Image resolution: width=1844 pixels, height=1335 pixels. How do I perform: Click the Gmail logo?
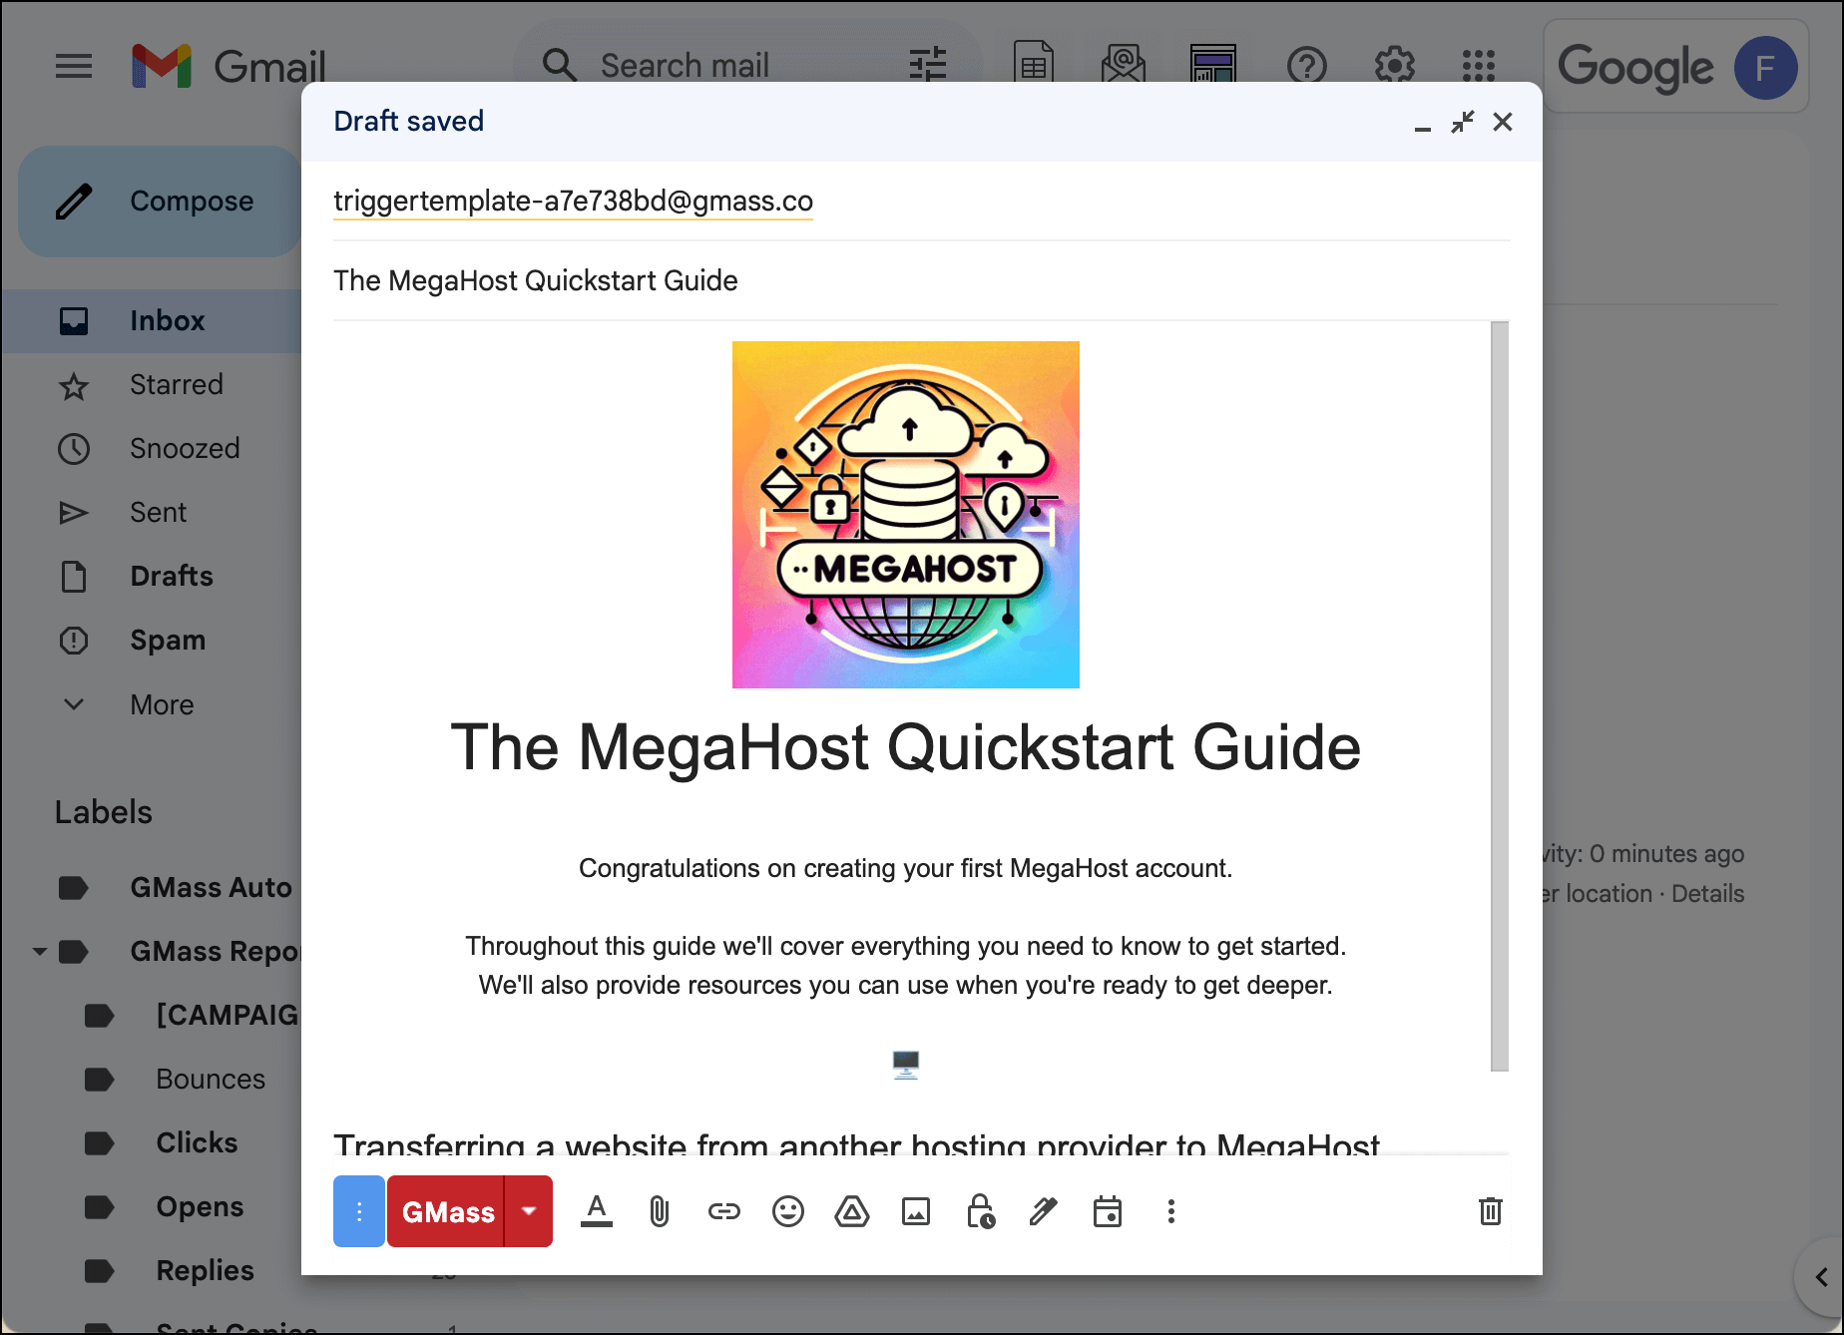click(229, 67)
